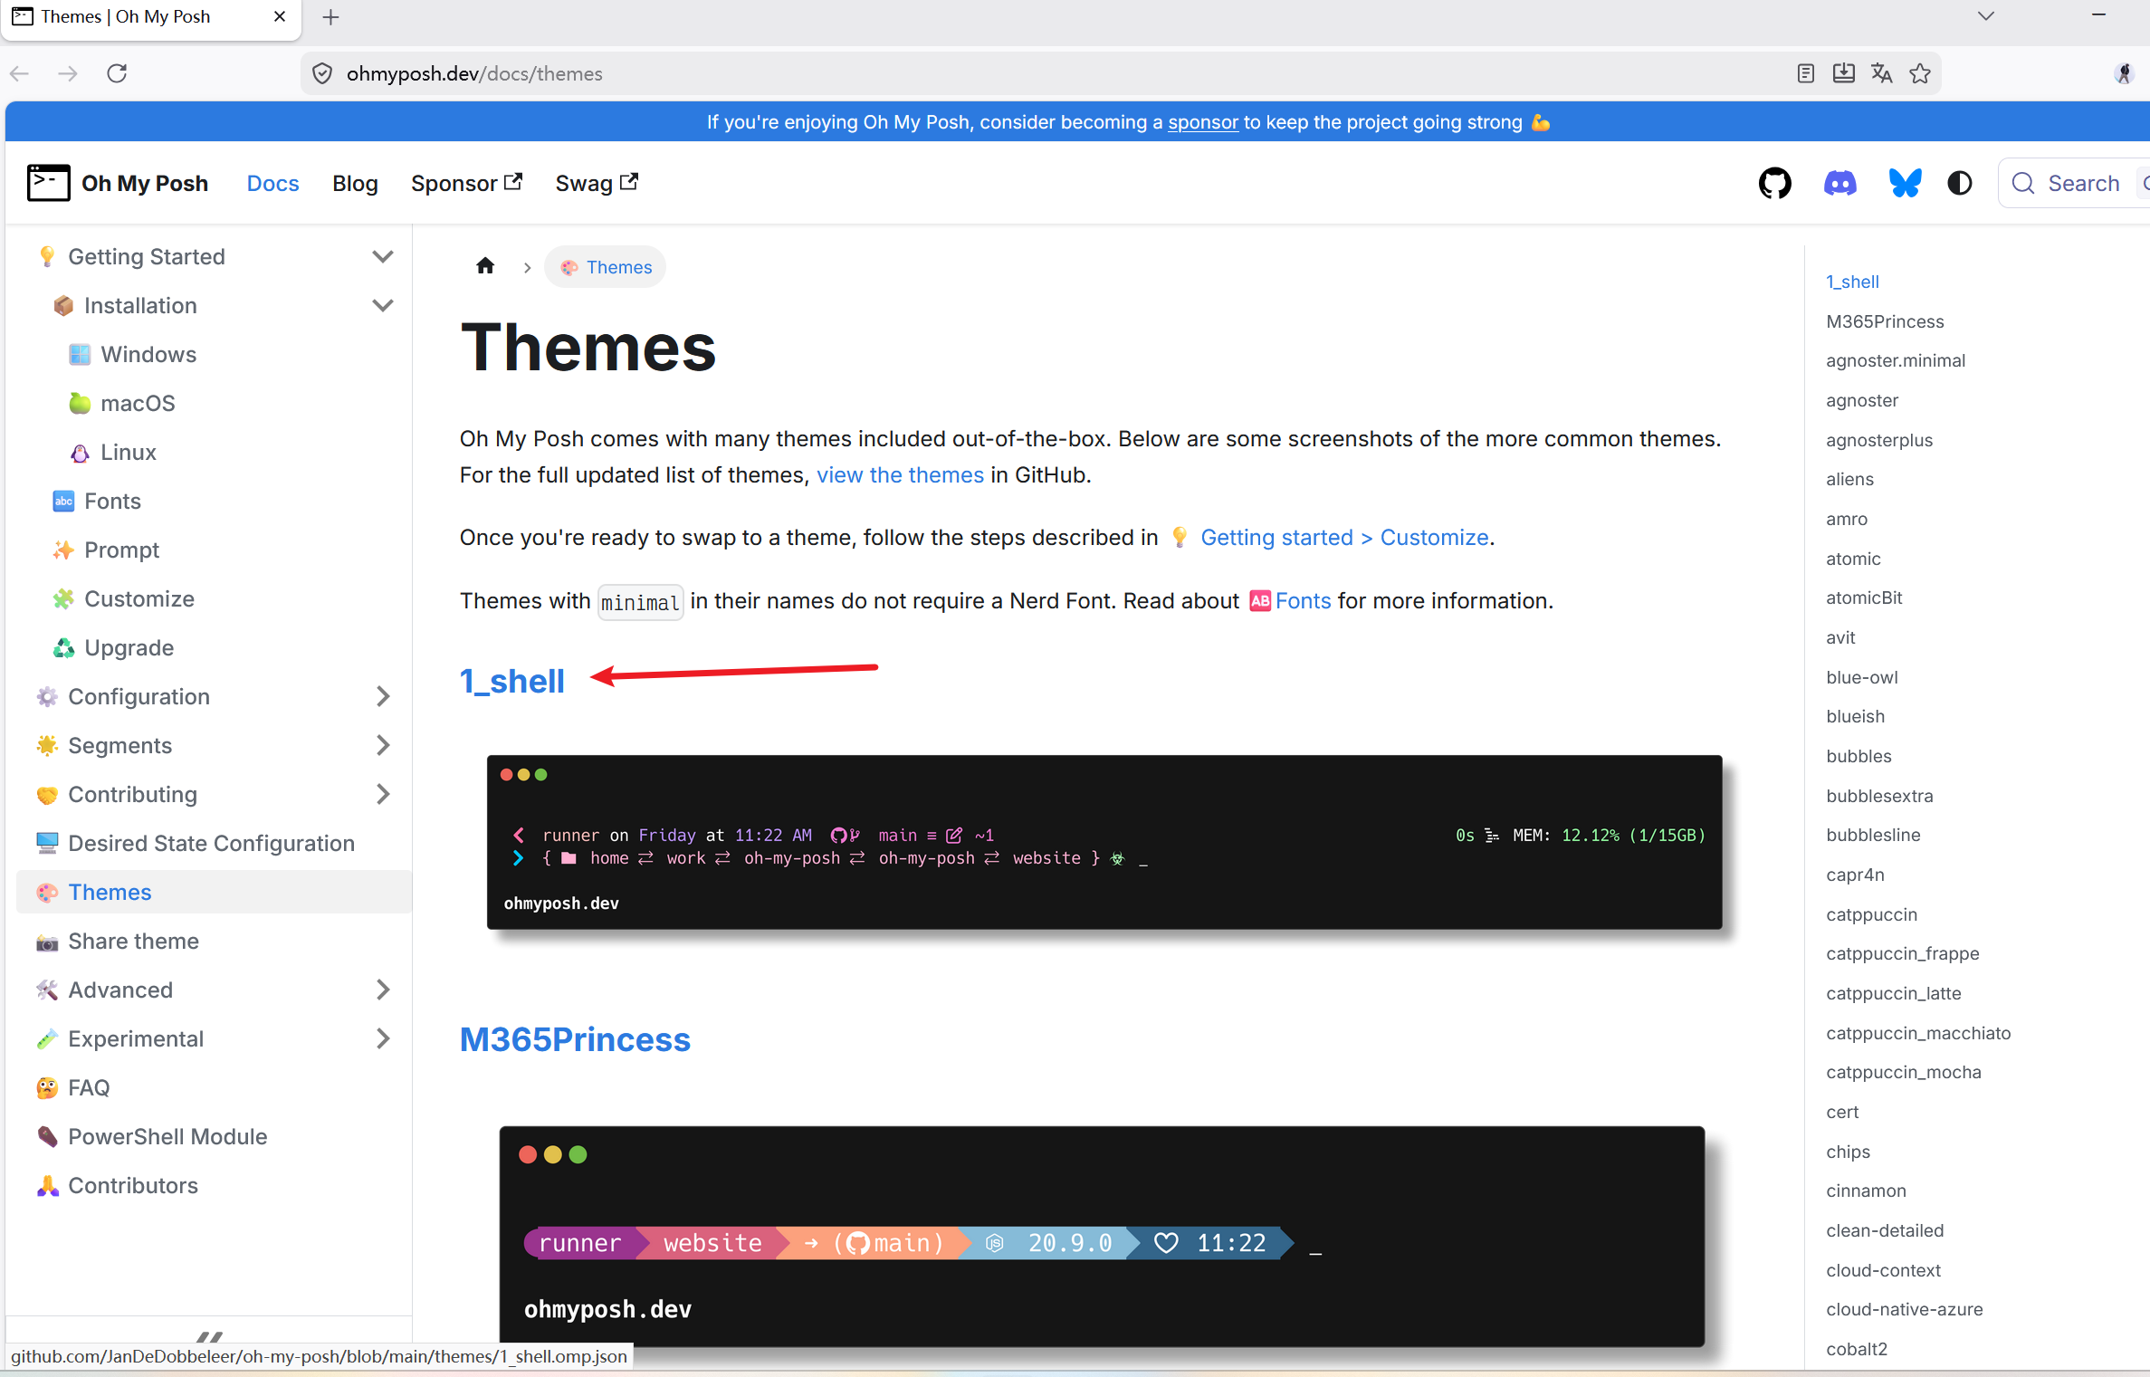Open Contributors page in the sidebar

[133, 1186]
